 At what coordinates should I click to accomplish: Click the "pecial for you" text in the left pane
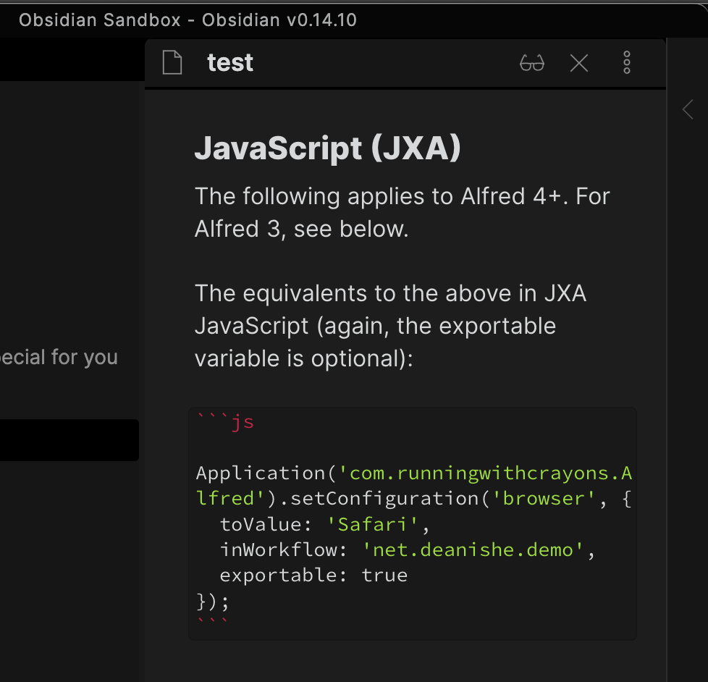click(x=59, y=358)
